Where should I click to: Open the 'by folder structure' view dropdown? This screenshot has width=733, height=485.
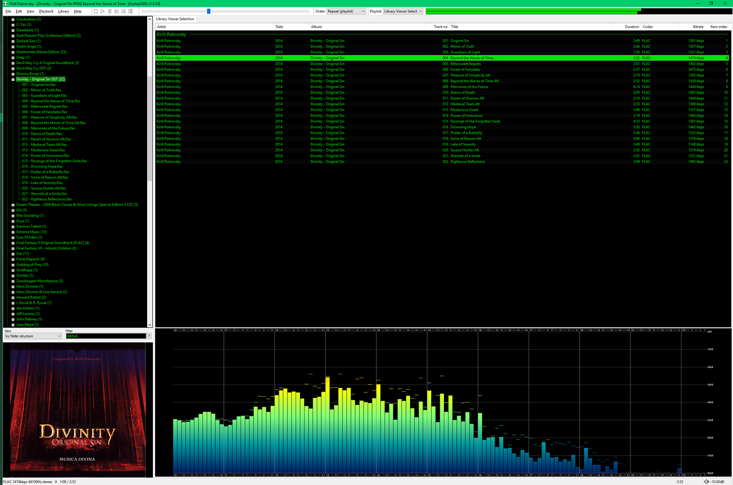click(x=33, y=336)
